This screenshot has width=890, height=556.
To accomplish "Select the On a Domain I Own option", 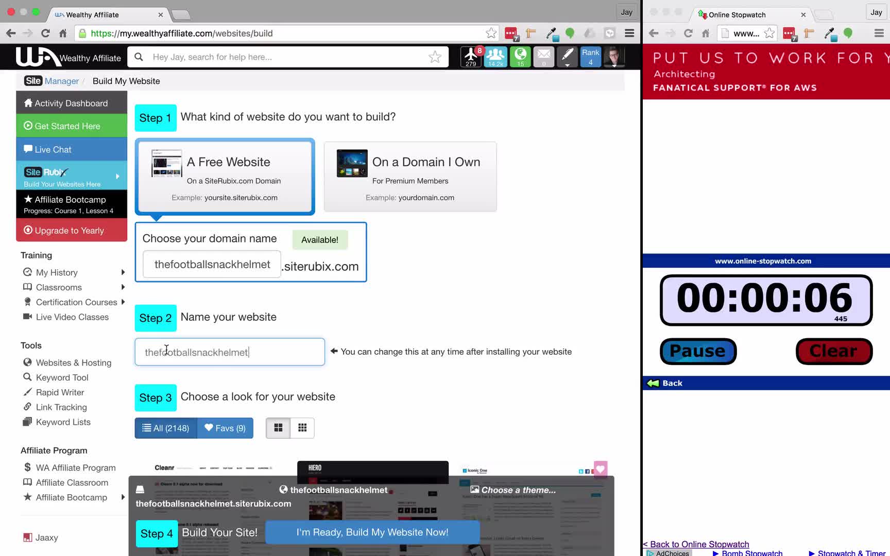I will 410,177.
